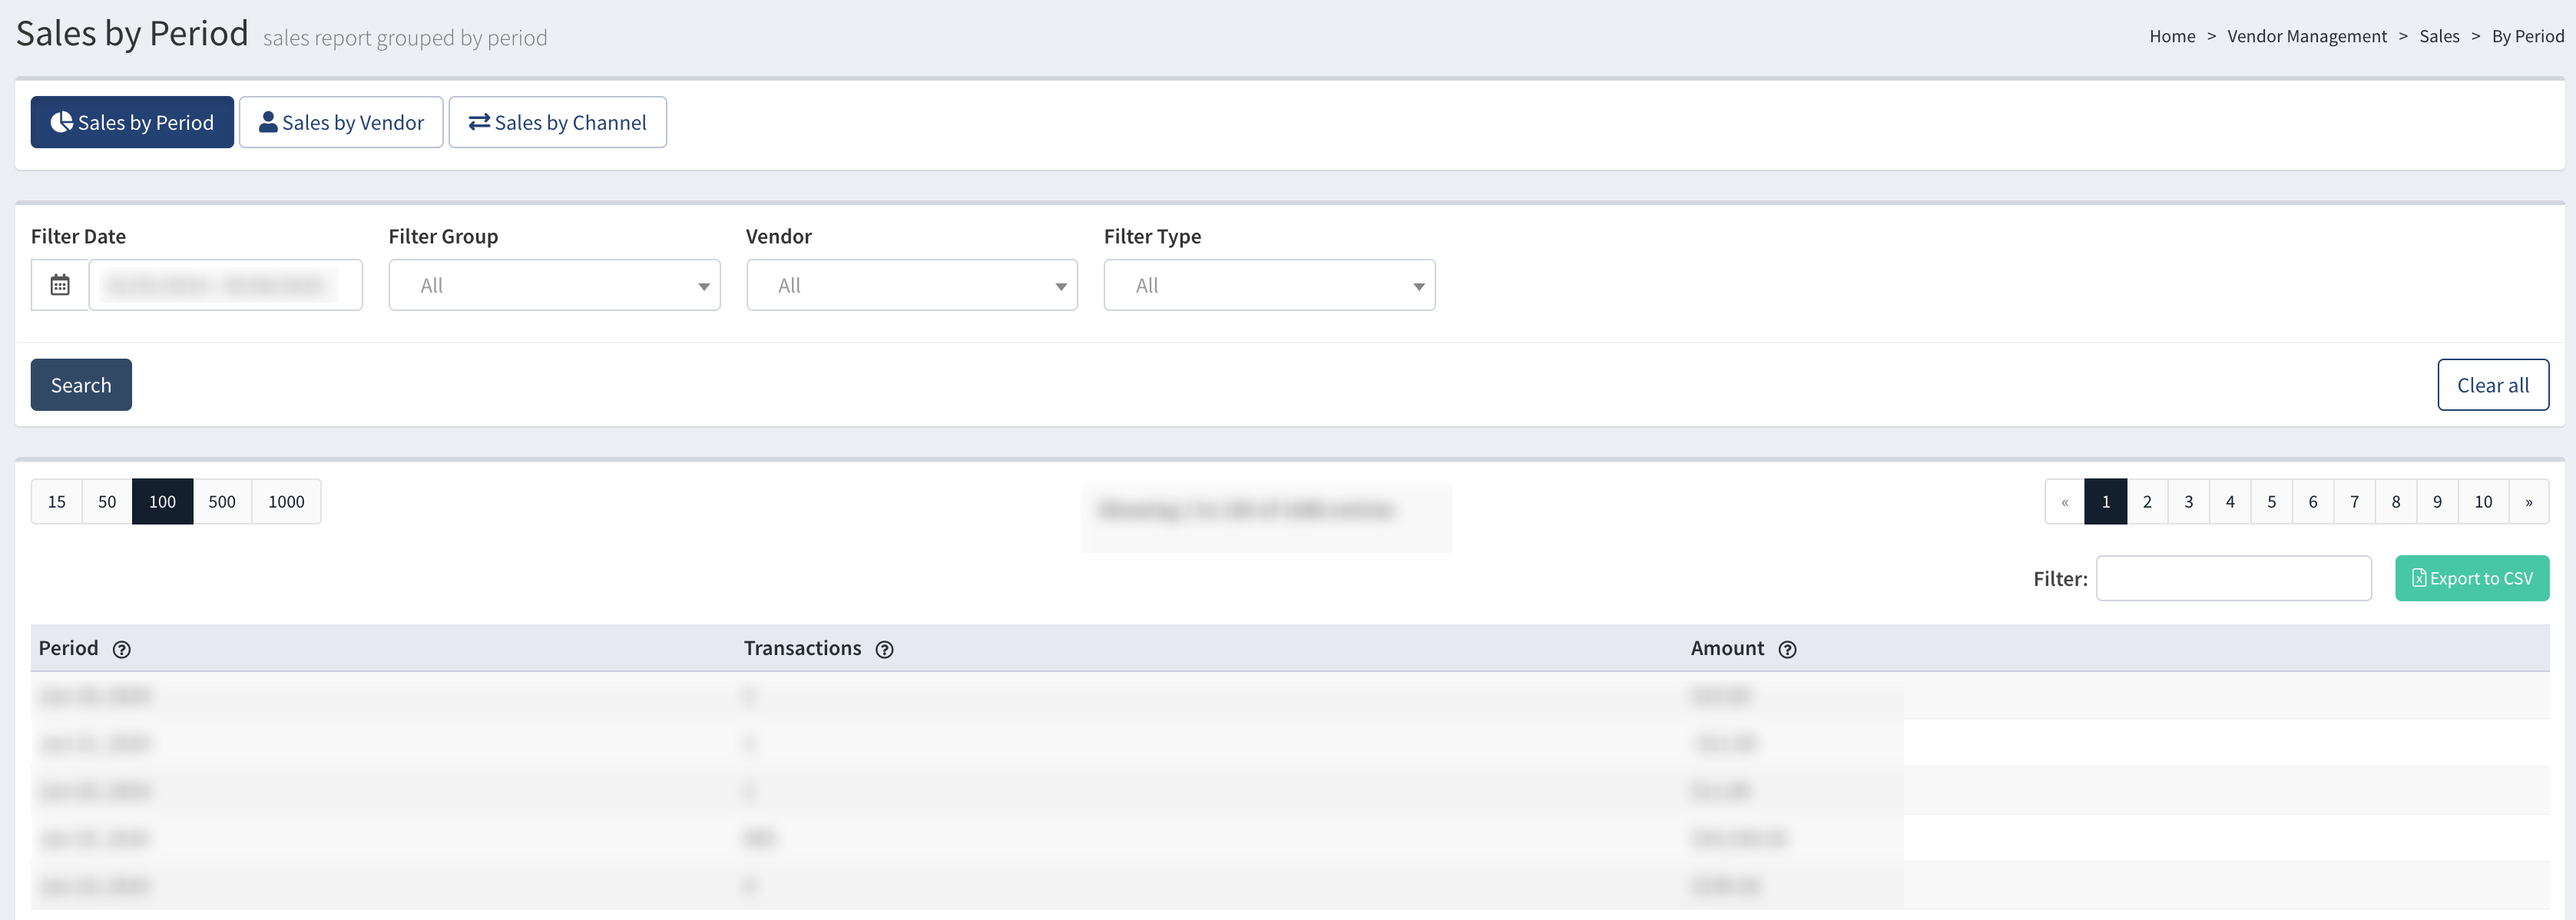
Task: Click the calendar icon beside Filter Date
Action: tap(60, 285)
